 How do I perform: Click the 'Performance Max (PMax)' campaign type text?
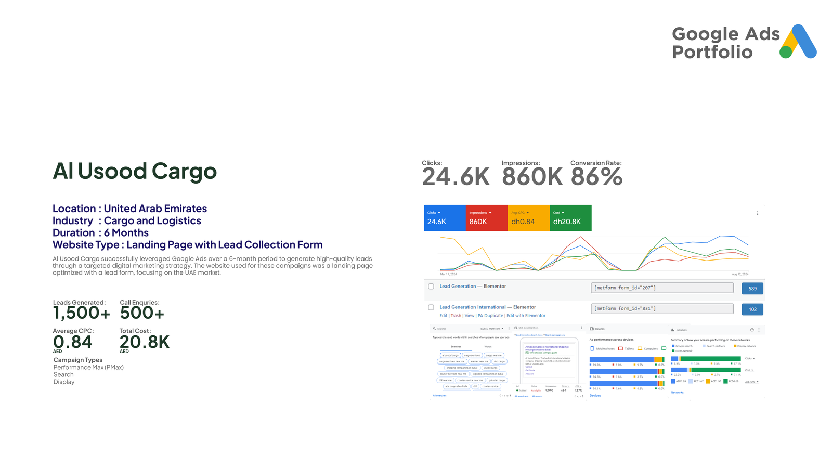[88, 367]
